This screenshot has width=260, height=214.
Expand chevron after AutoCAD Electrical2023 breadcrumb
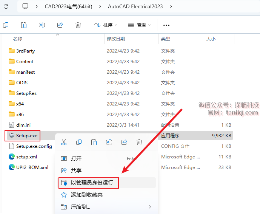click(171, 6)
